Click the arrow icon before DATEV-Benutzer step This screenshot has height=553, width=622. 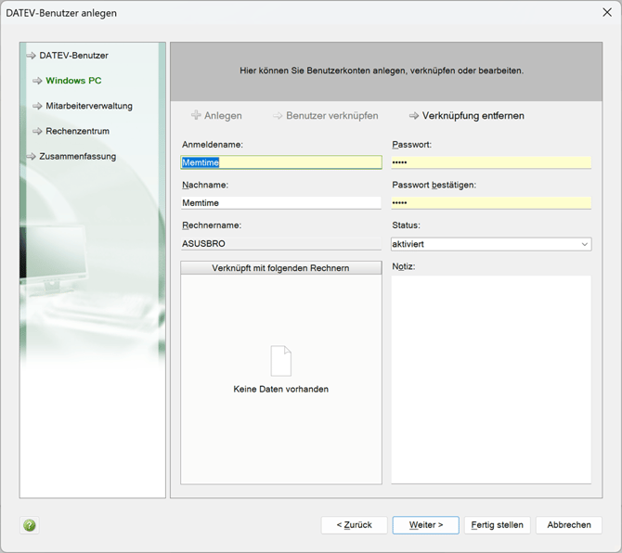click(31, 56)
